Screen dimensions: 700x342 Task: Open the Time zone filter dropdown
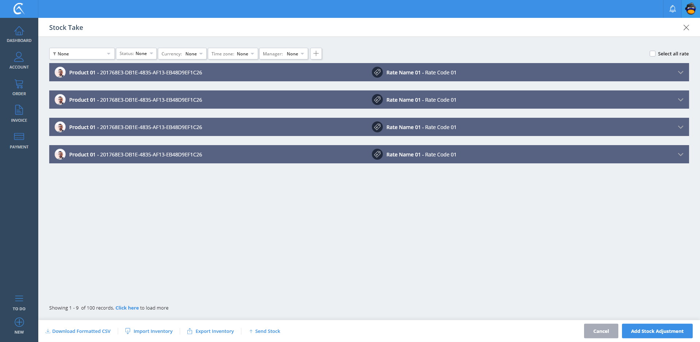(x=233, y=54)
